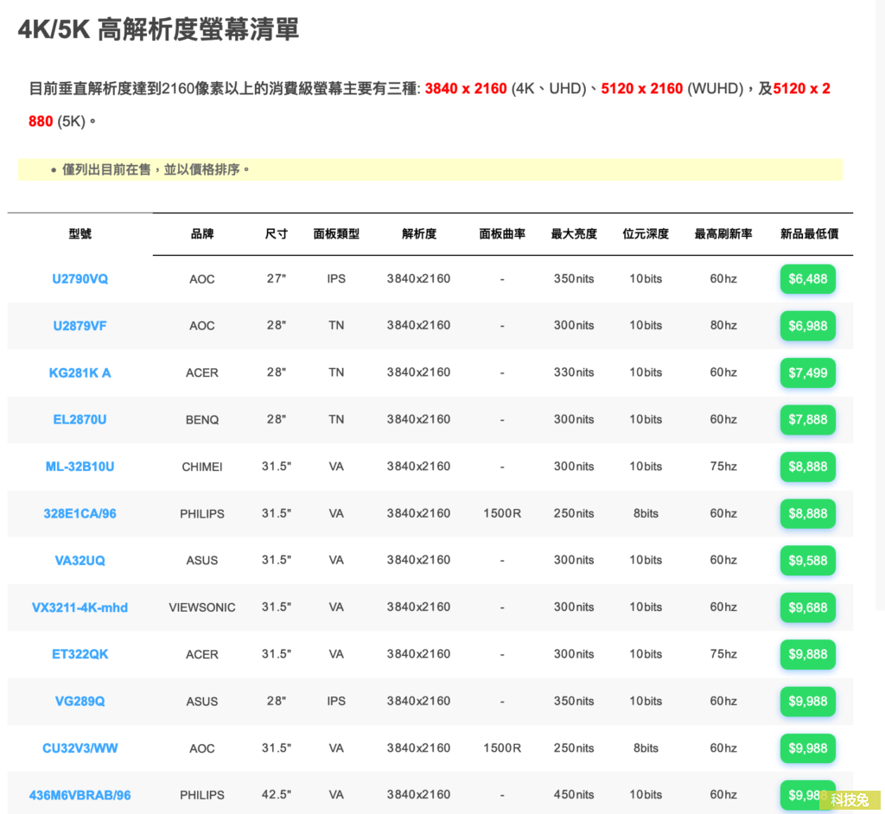Image resolution: width=885 pixels, height=814 pixels.
Task: Open the VA32UQ model link
Action: pyautogui.click(x=80, y=561)
